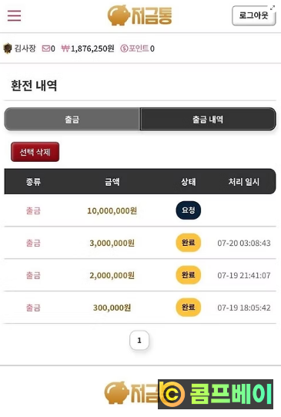Click the 로그아웃 button
Viewport: 281px width, 417px height.
pos(253,15)
